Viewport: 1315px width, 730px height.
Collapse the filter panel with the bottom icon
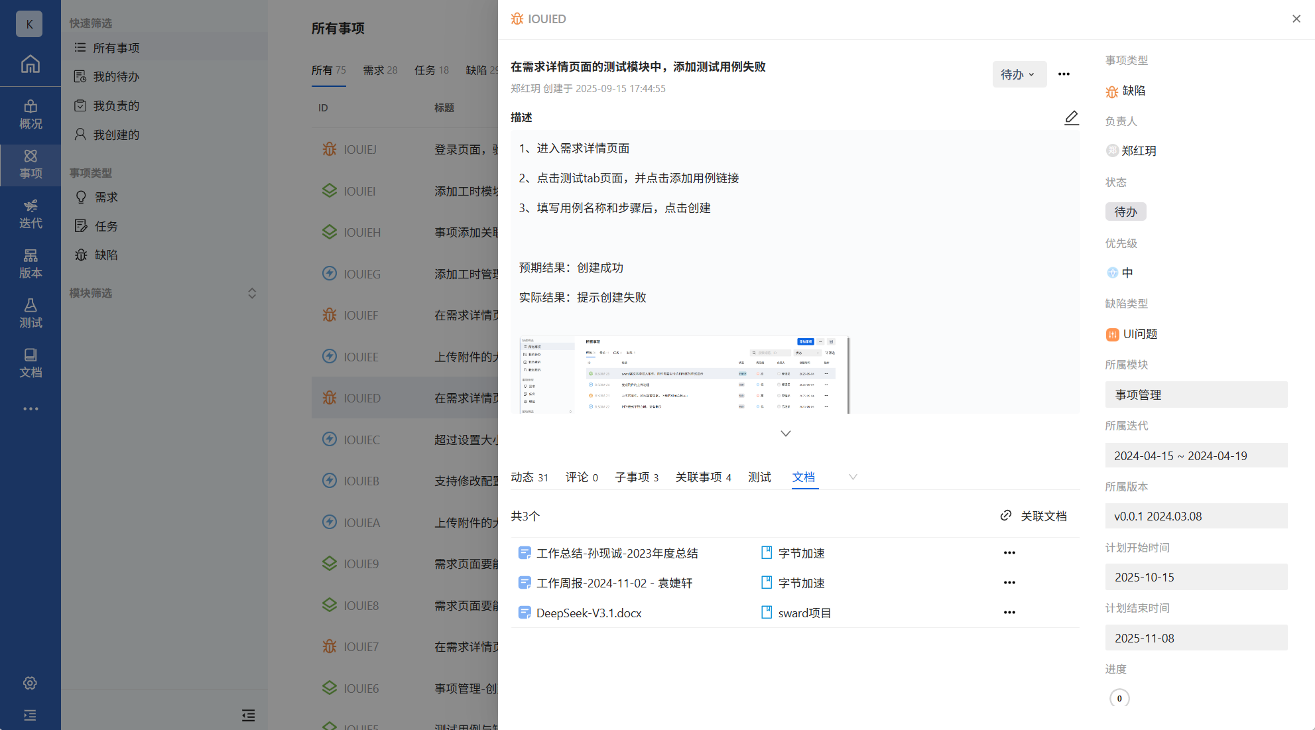(248, 715)
